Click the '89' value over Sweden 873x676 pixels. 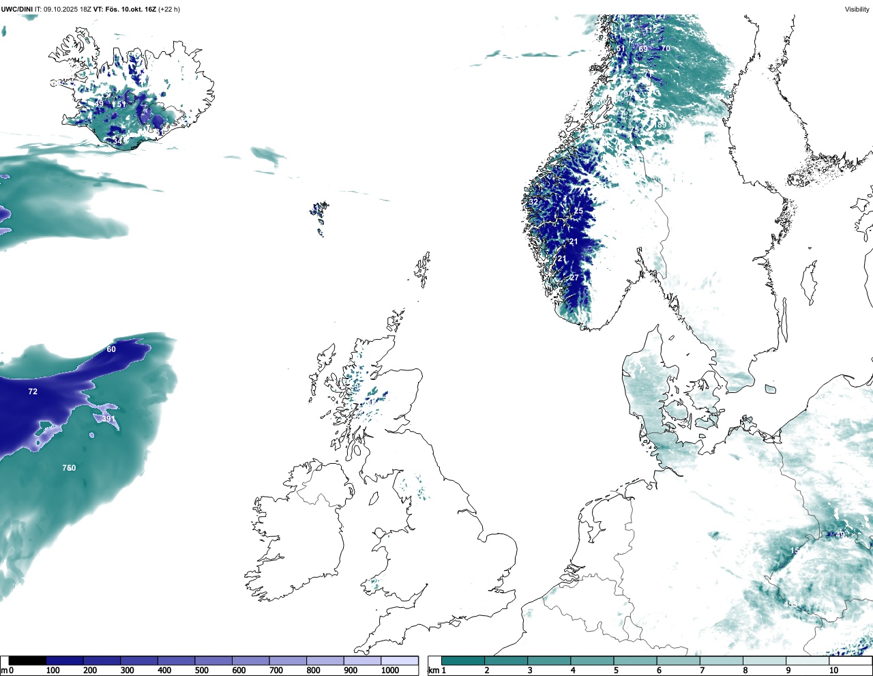pos(662,126)
